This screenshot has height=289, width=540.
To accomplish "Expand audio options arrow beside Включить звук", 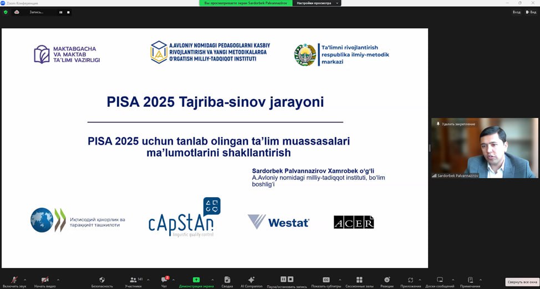I will coord(25,280).
